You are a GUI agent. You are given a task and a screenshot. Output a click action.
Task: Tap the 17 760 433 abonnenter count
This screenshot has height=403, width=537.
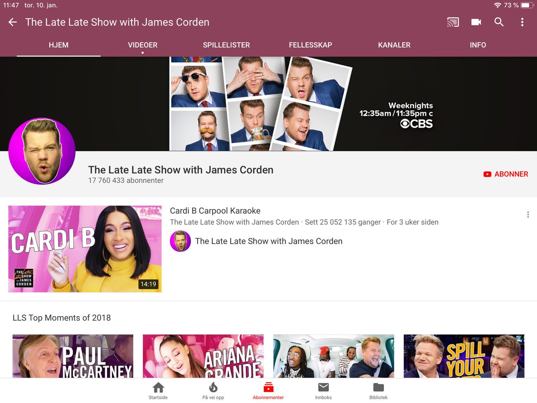pyautogui.click(x=126, y=181)
